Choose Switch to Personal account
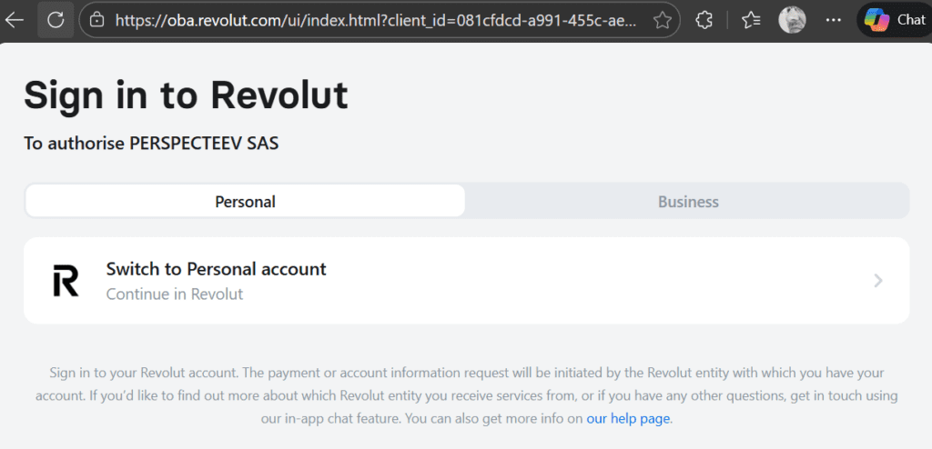 [216, 269]
